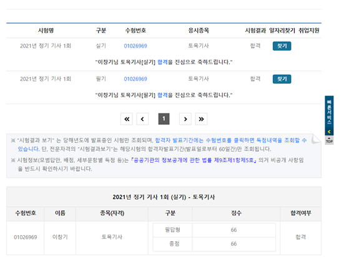Click the 공공기관의 정보공개에 관한 법률 link
354x257 pixels.
(194, 160)
